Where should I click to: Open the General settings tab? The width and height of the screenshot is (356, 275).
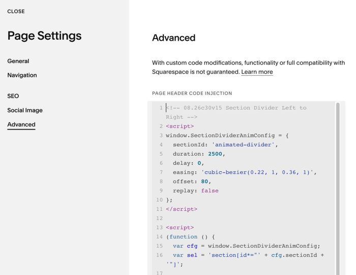click(x=18, y=61)
